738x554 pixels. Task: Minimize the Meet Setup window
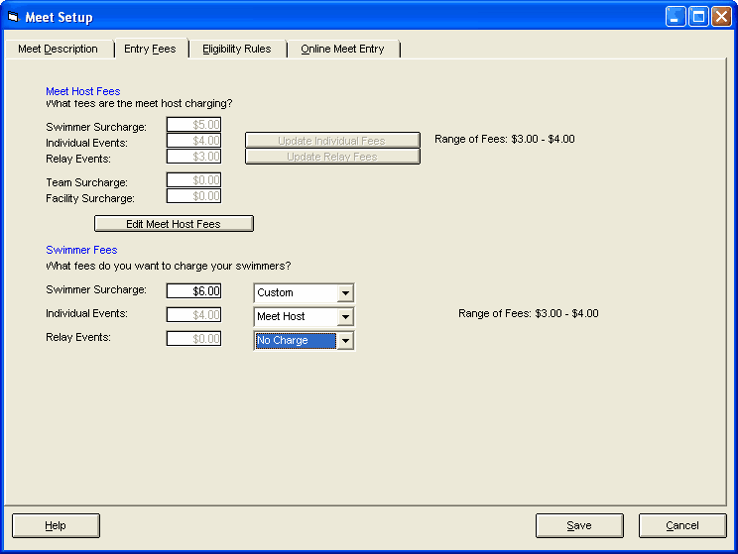[x=676, y=17]
